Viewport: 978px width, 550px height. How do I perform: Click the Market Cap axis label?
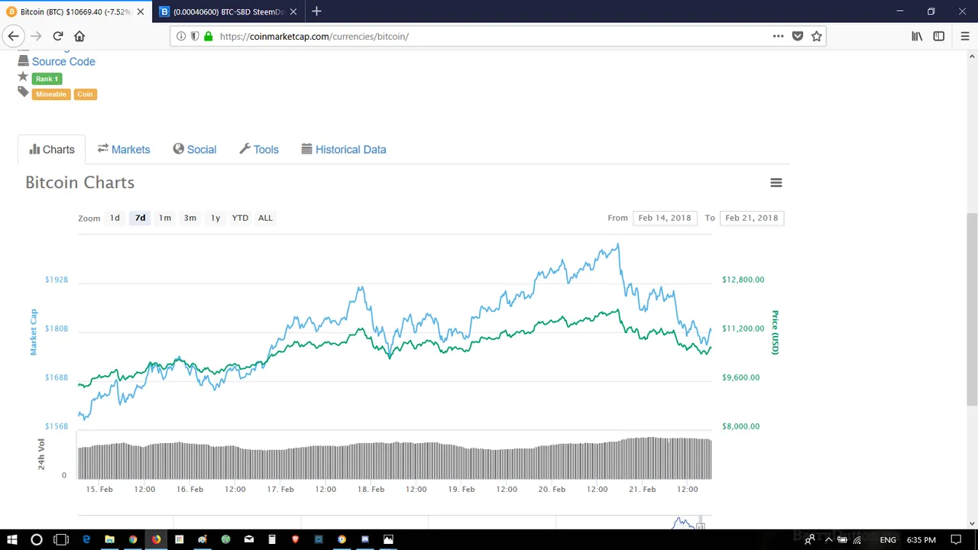(x=34, y=332)
